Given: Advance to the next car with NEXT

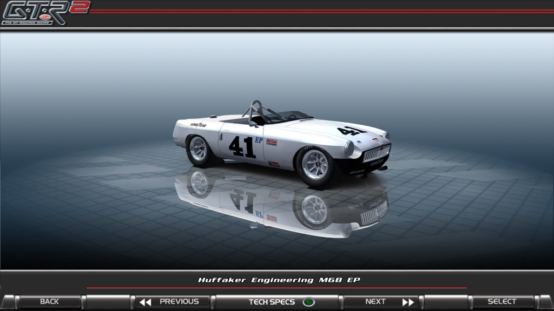Looking at the screenshot, I should pyautogui.click(x=381, y=302).
